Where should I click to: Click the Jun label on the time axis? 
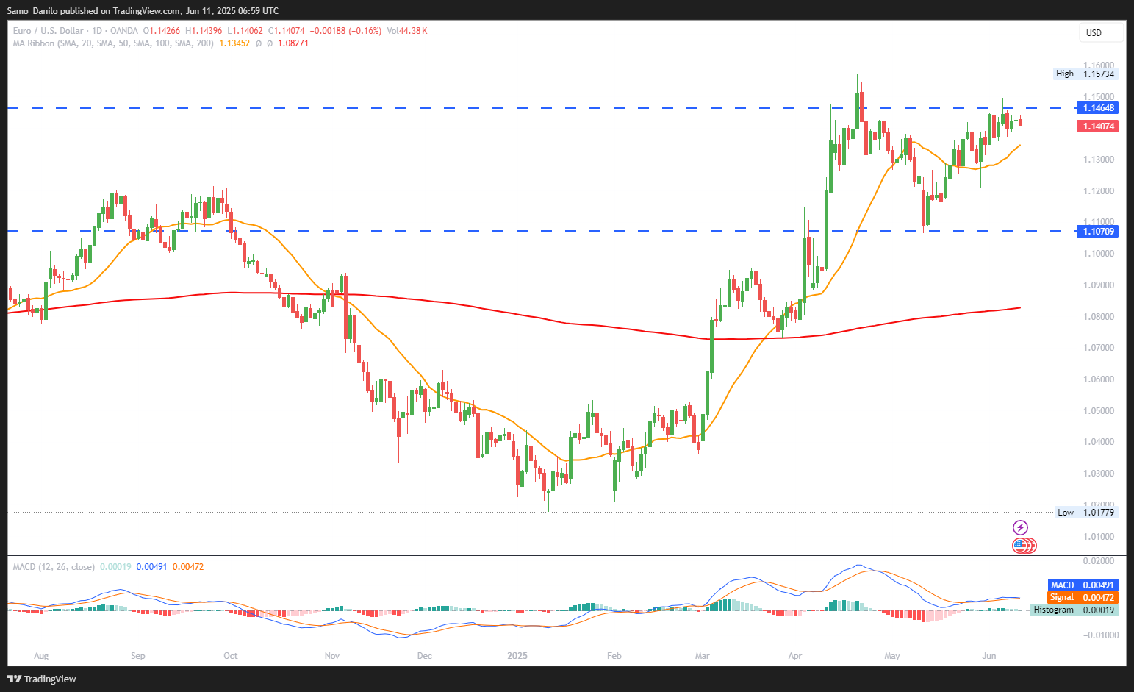click(989, 656)
